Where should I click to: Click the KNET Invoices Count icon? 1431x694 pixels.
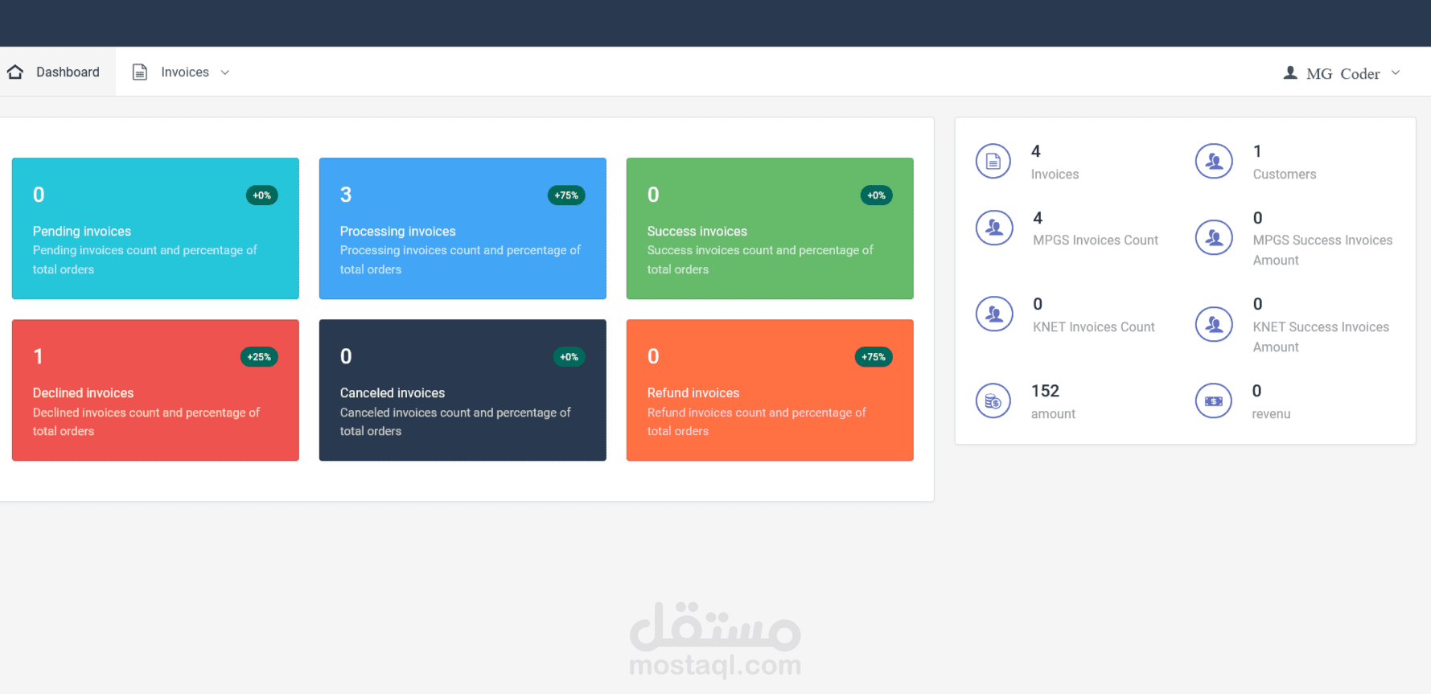[994, 314]
